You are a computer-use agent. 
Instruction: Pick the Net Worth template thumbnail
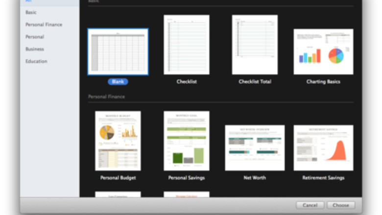coord(255,148)
